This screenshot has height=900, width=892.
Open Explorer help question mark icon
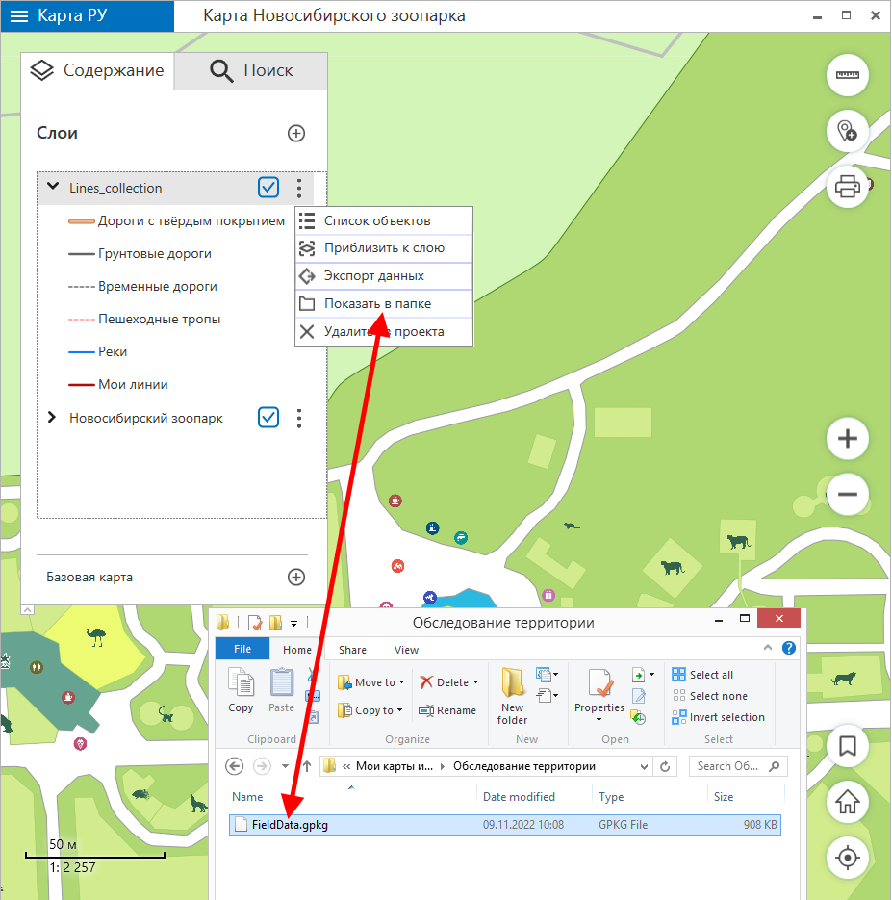click(x=789, y=648)
